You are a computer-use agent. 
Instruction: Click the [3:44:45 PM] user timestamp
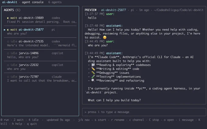95,41
